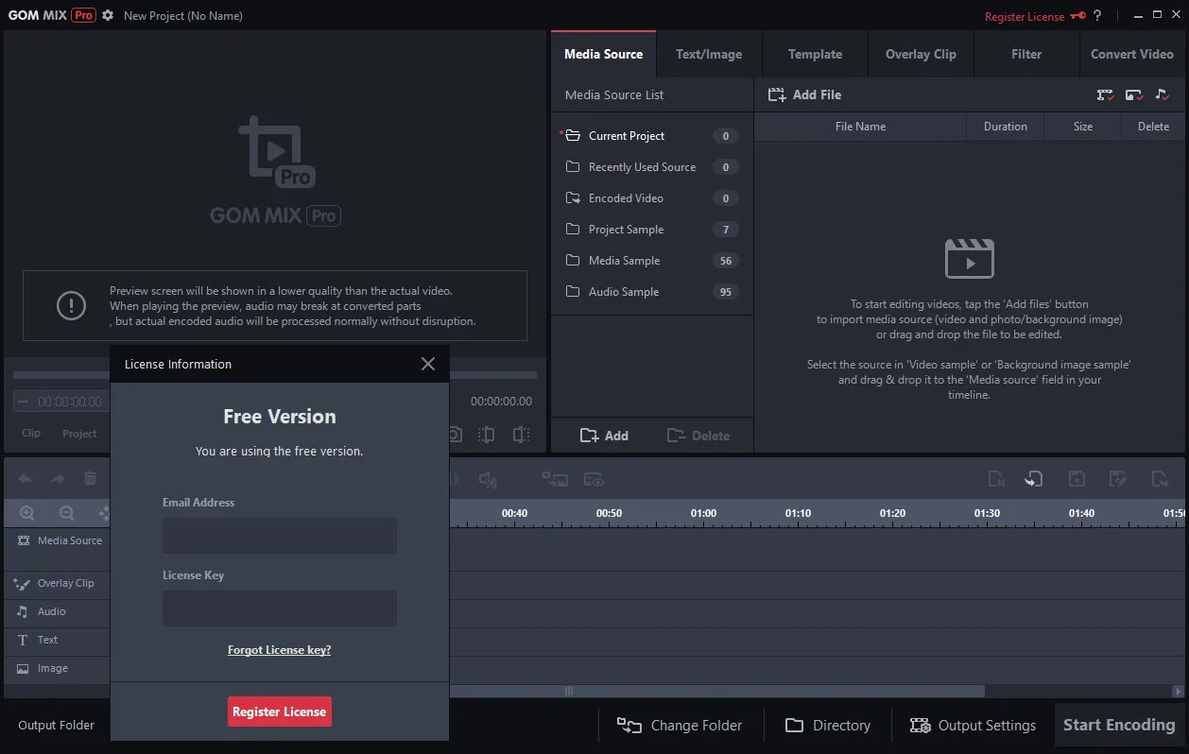Click the save as project icon
Image resolution: width=1189 pixels, height=754 pixels.
[1118, 479]
